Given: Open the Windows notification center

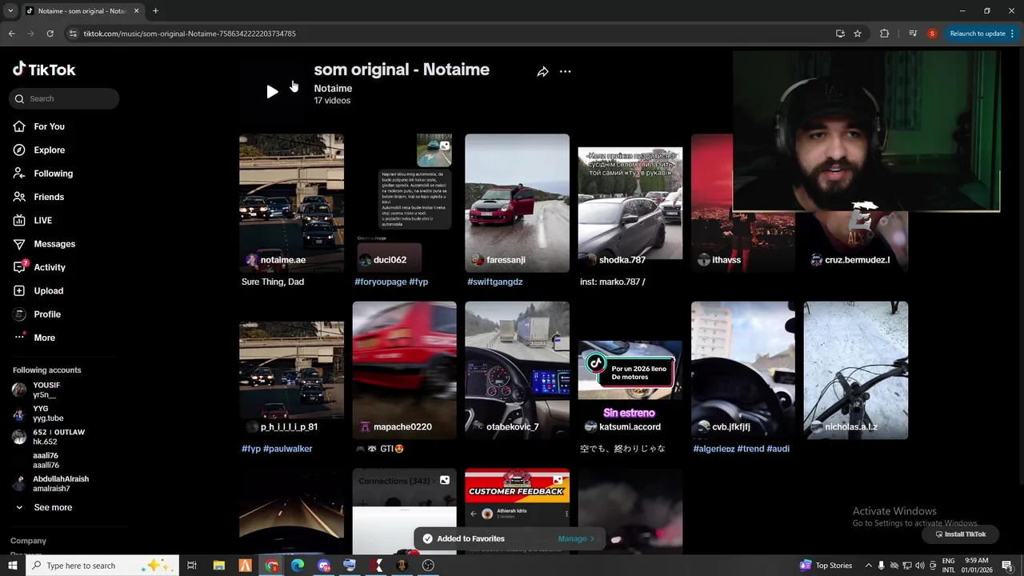Looking at the screenshot, I should (x=1008, y=566).
